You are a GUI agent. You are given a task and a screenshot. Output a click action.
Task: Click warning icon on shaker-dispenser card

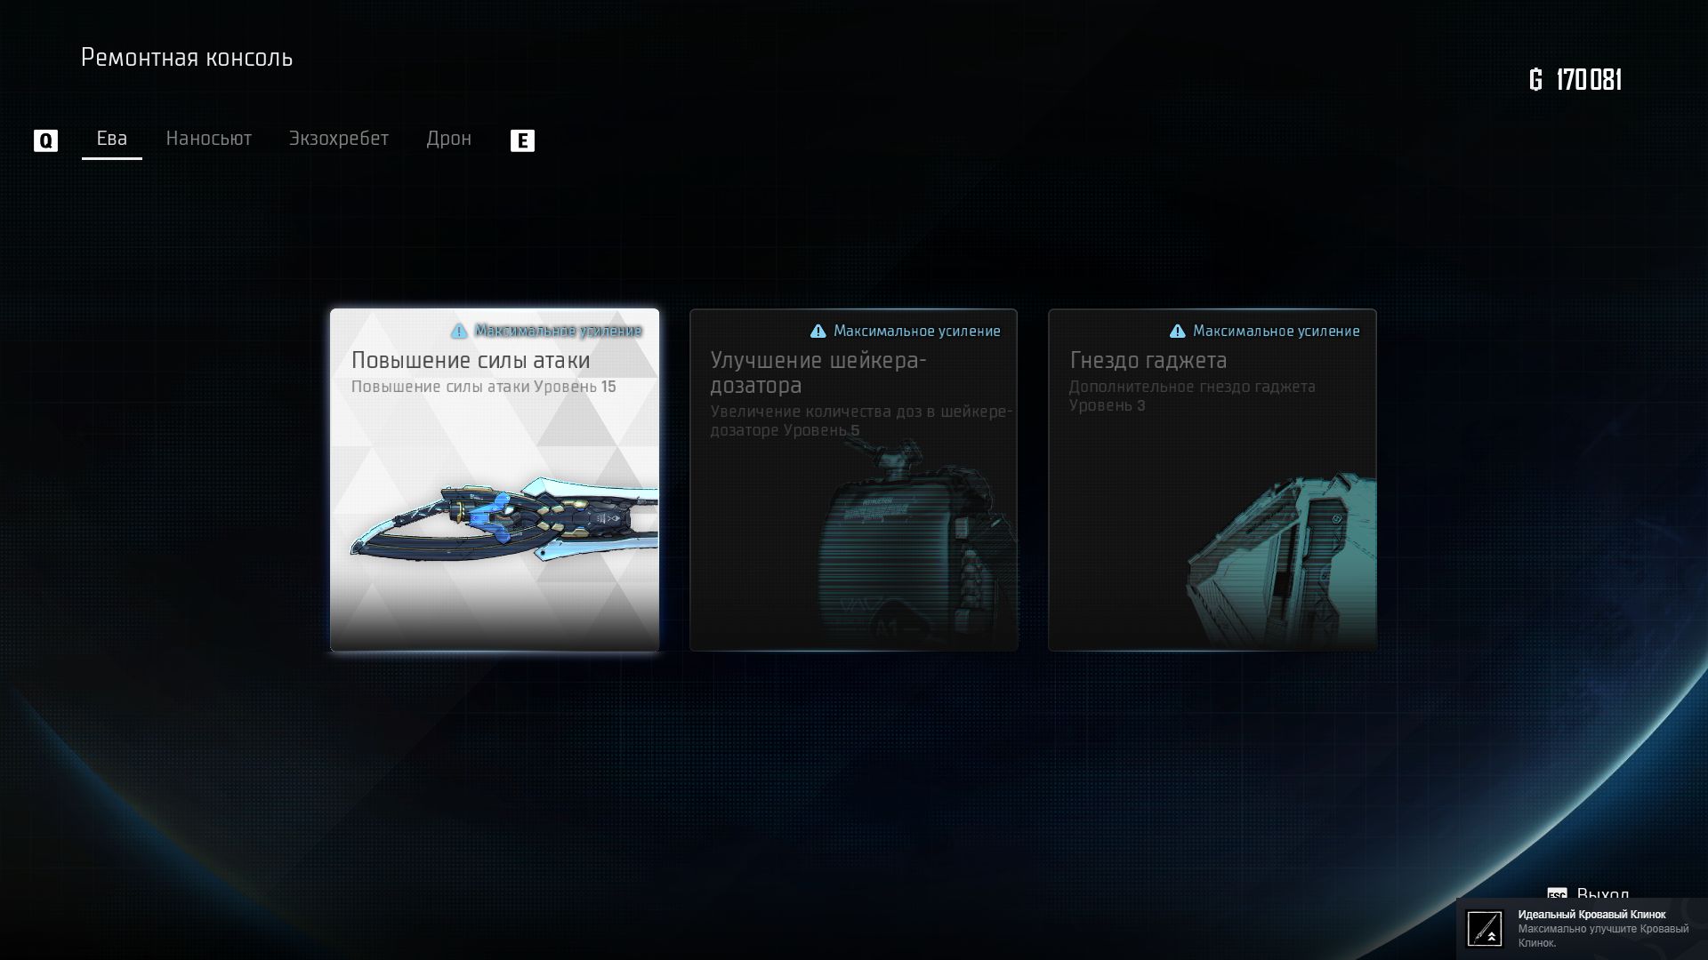pos(818,332)
